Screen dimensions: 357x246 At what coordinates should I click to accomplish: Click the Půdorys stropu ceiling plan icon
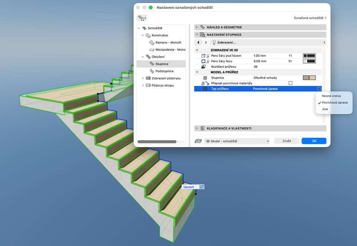(148, 85)
